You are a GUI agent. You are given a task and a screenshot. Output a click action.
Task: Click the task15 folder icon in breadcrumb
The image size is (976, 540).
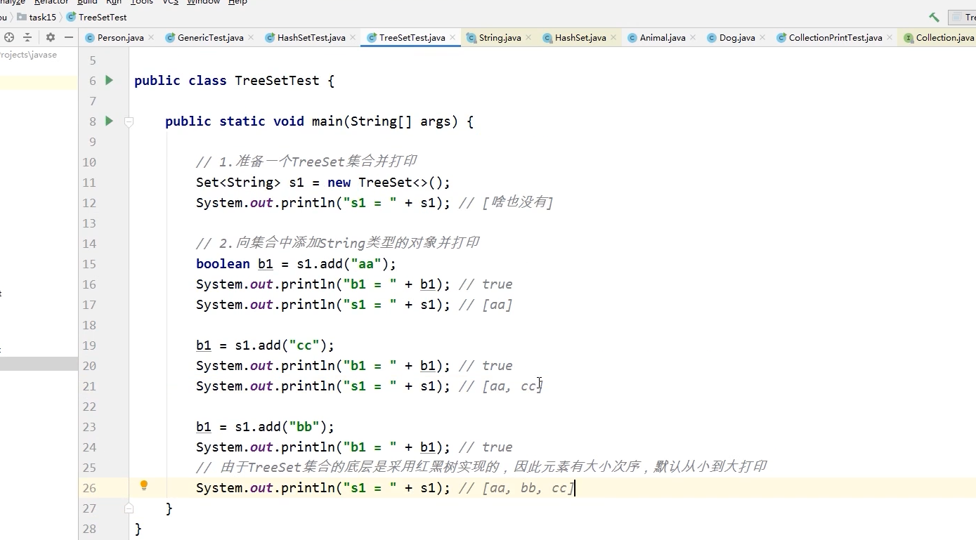pyautogui.click(x=22, y=17)
